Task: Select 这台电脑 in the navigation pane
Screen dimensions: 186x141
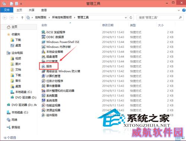Action: 17,53
